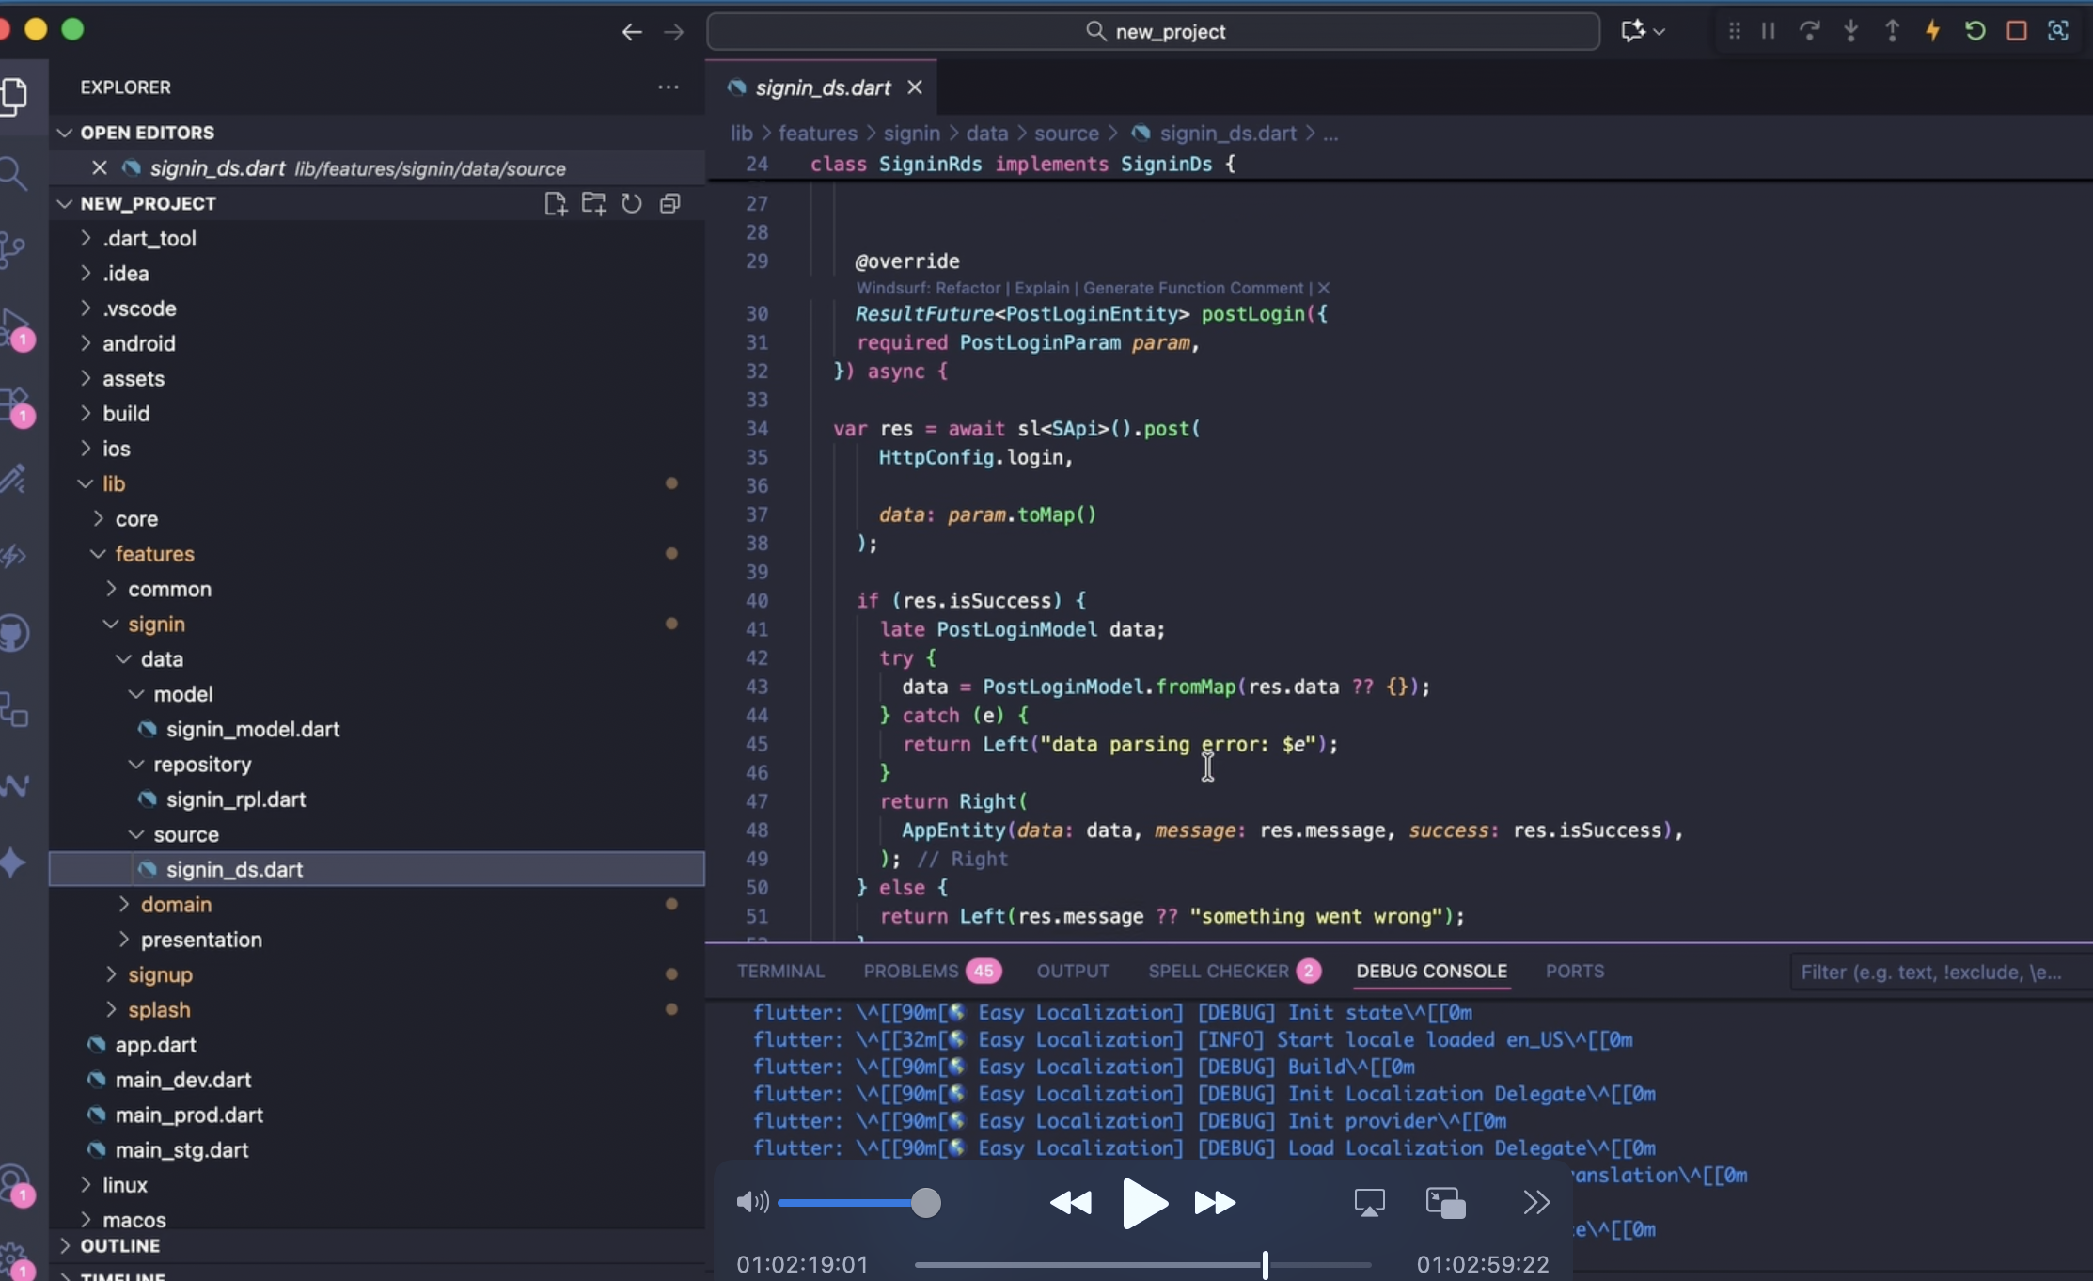Open Source Control in the activity bar
This screenshot has height=1281, width=2093.
pos(15,249)
